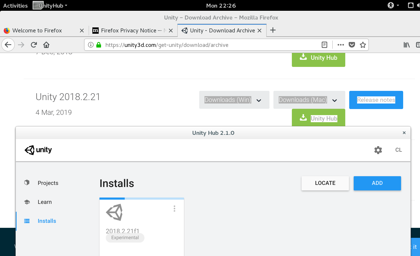The width and height of the screenshot is (420, 256).
Task: Close the Unity - Download Archive tab
Action: point(259,31)
